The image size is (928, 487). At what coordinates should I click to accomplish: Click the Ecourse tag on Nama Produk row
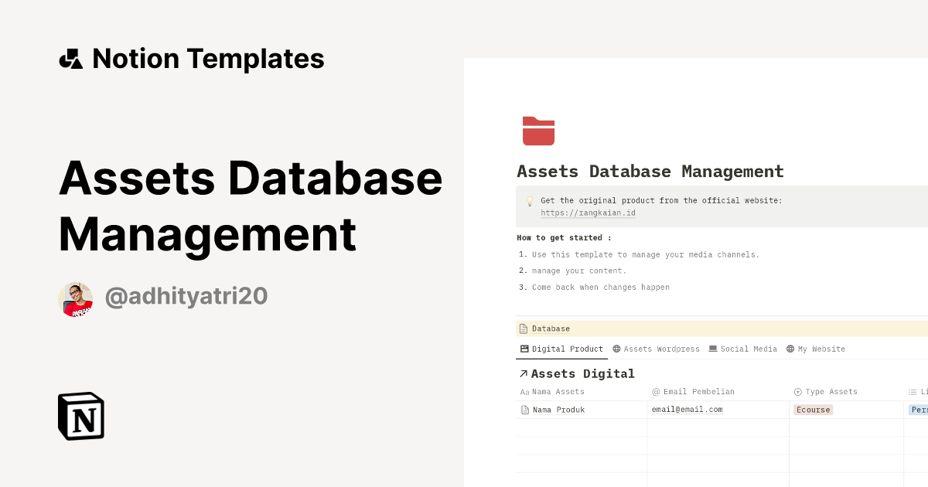813,410
